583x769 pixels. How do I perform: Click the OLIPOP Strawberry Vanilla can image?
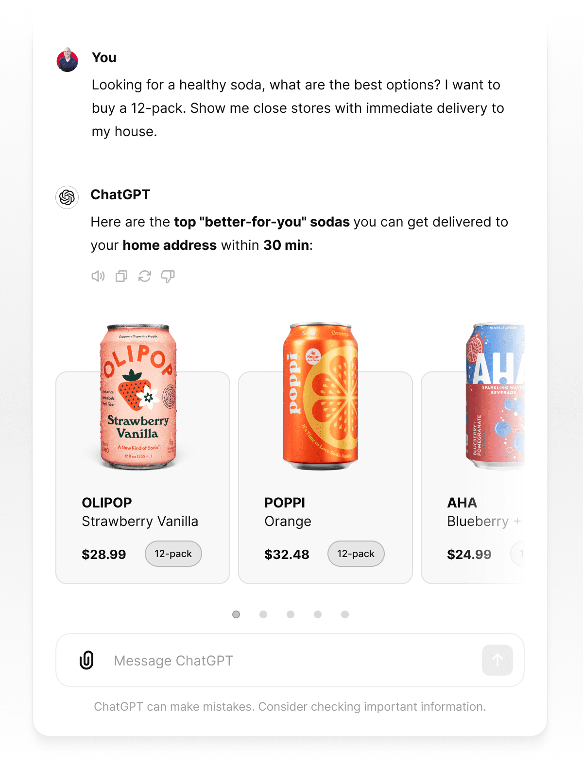pos(138,397)
